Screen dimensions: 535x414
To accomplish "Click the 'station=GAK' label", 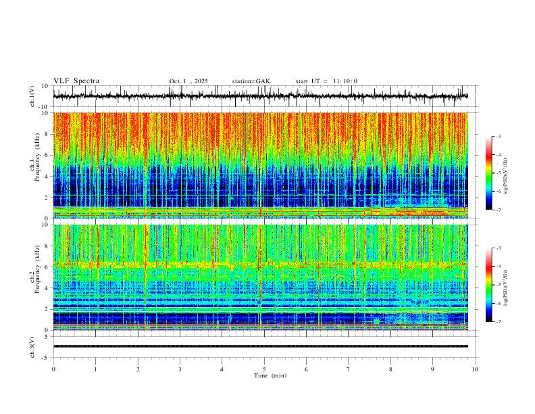I will point(251,81).
